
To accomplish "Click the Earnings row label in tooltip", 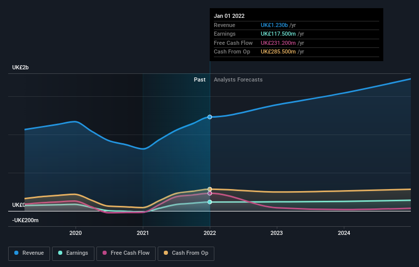I will click(225, 34).
